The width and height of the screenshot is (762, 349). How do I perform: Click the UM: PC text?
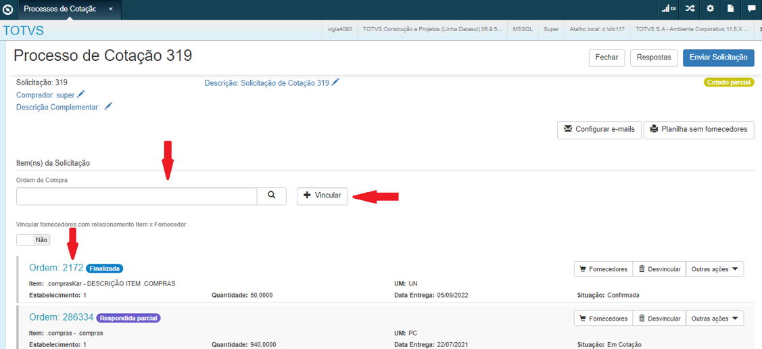[x=406, y=333]
